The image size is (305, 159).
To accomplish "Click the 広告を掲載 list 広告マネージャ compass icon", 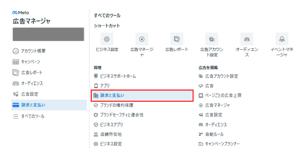I will tap(201, 105).
